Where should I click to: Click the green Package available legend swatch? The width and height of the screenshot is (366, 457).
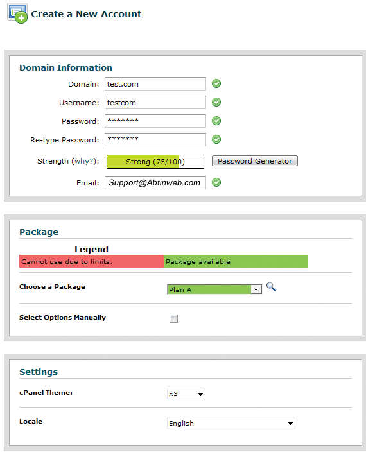click(236, 261)
